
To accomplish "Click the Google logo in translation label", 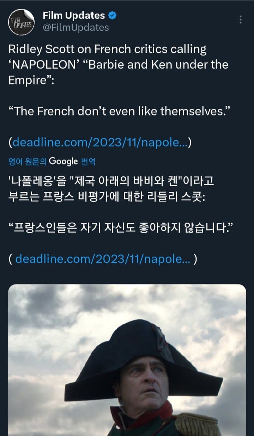I will (x=63, y=161).
